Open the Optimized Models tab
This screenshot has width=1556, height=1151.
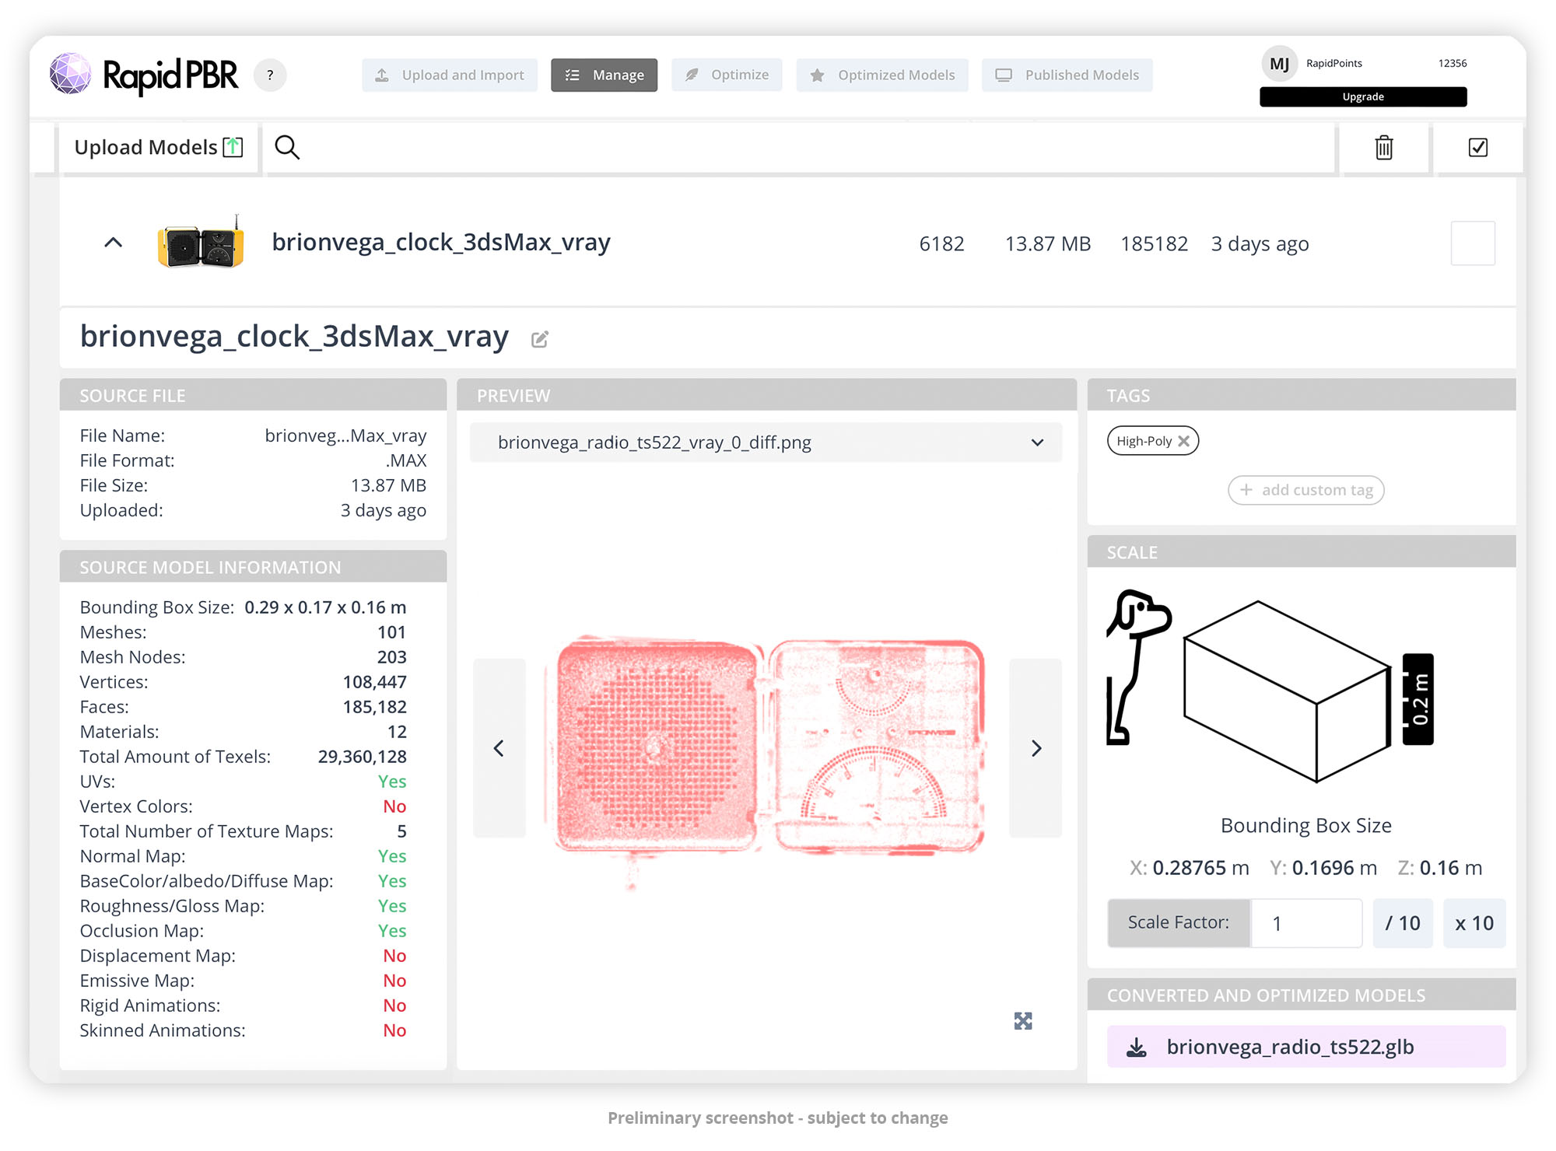(882, 75)
